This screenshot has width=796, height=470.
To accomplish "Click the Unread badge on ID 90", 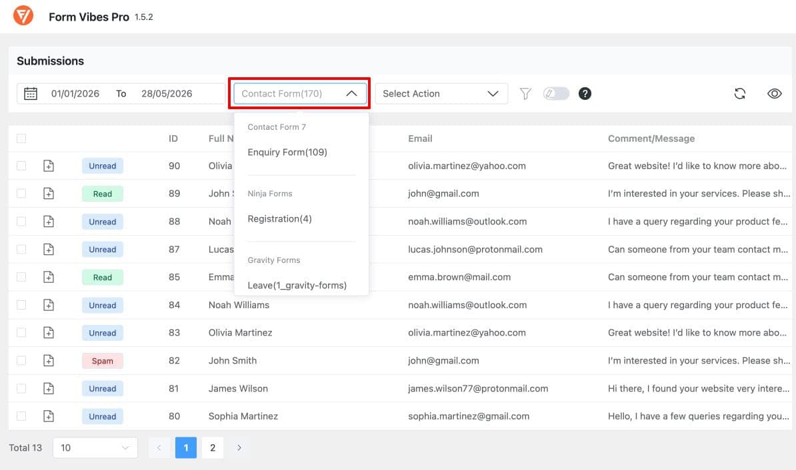I will point(103,166).
